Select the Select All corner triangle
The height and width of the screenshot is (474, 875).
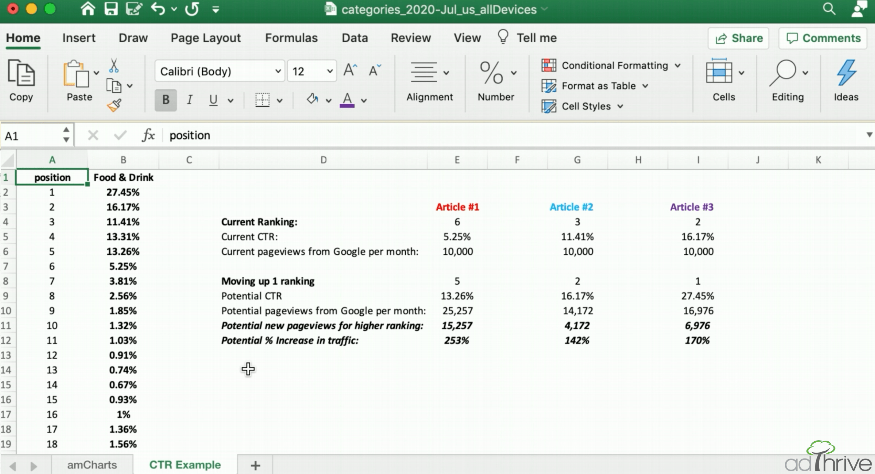[8, 160]
